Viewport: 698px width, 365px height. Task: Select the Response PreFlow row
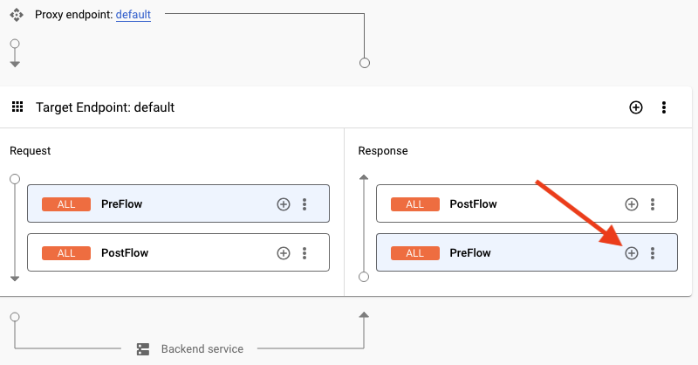pos(527,252)
